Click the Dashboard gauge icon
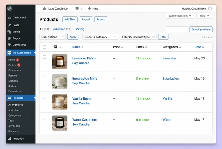This screenshot has height=149, width=222. tap(10, 17)
